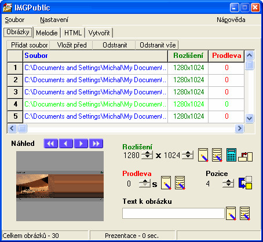Switch to the Melodie tab
Image resolution: width=263 pixels, height=242 pixels.
(47, 33)
